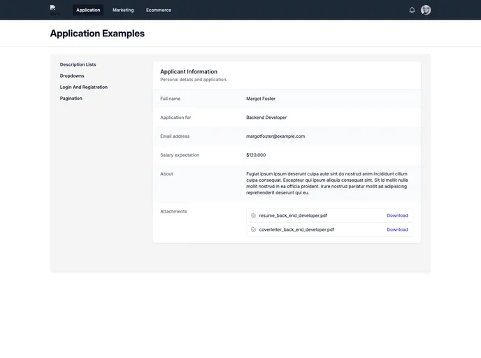Viewport: 481px width, 358px height.
Task: Click the resume_back_end_developer.pdf file name
Action: (293, 215)
